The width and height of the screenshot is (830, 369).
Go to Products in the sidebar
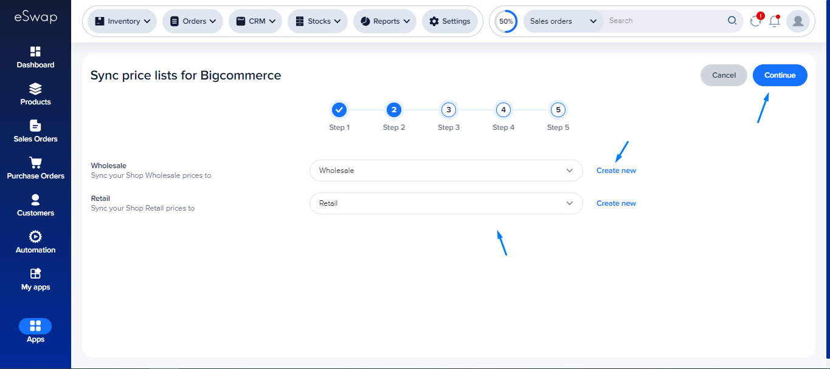35,95
